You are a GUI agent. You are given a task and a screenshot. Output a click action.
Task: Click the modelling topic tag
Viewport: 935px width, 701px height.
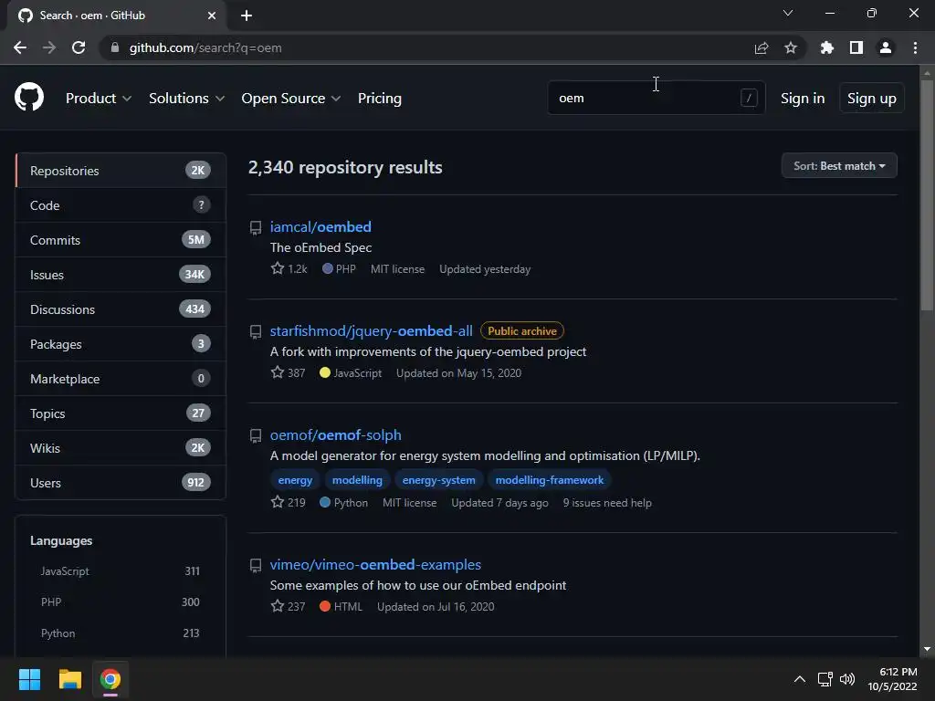[357, 480]
